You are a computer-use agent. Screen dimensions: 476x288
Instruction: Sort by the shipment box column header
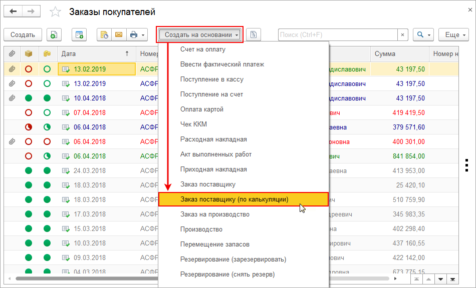(x=29, y=53)
